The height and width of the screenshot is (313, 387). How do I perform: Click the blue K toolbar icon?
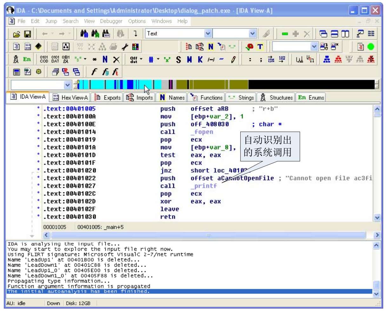(200, 59)
